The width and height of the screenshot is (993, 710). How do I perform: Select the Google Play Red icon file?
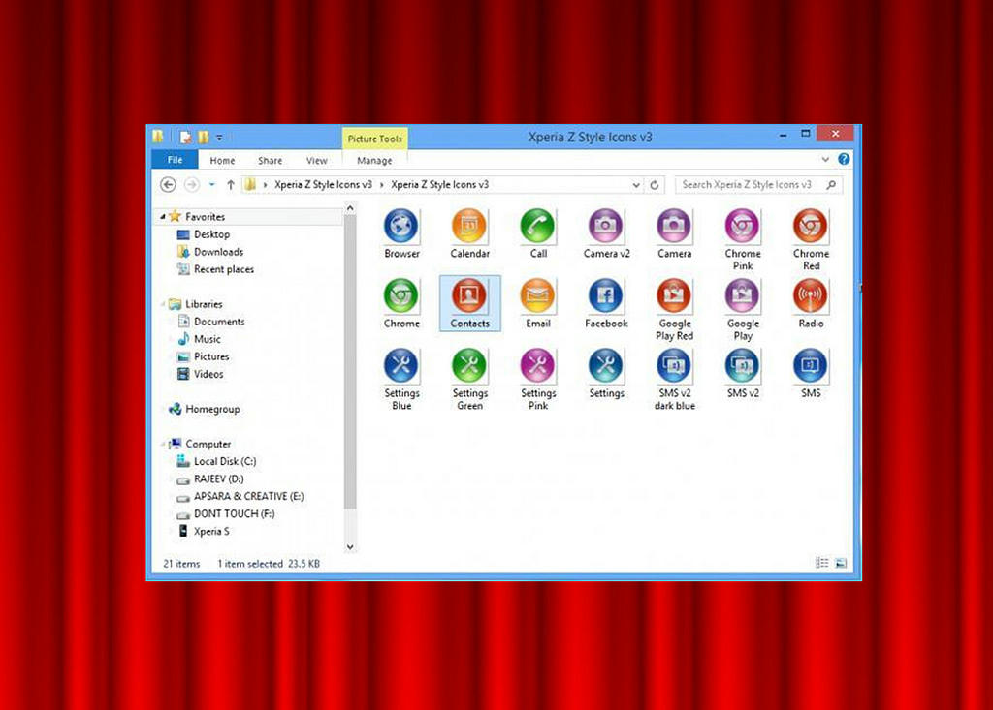[x=674, y=309]
